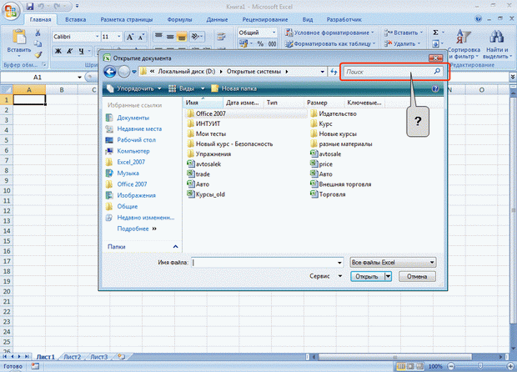Click the Office button in Excel
This screenshot has height=372, width=517.
click(x=11, y=12)
